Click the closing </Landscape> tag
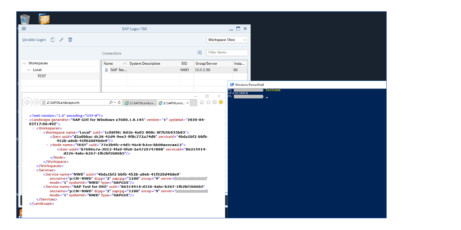This screenshot has height=230, width=461. pos(41,203)
